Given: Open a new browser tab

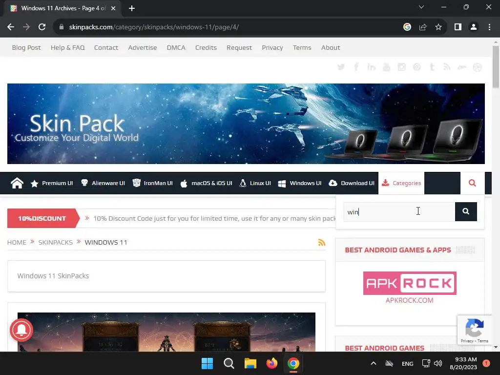Looking at the screenshot, I should coord(132,8).
